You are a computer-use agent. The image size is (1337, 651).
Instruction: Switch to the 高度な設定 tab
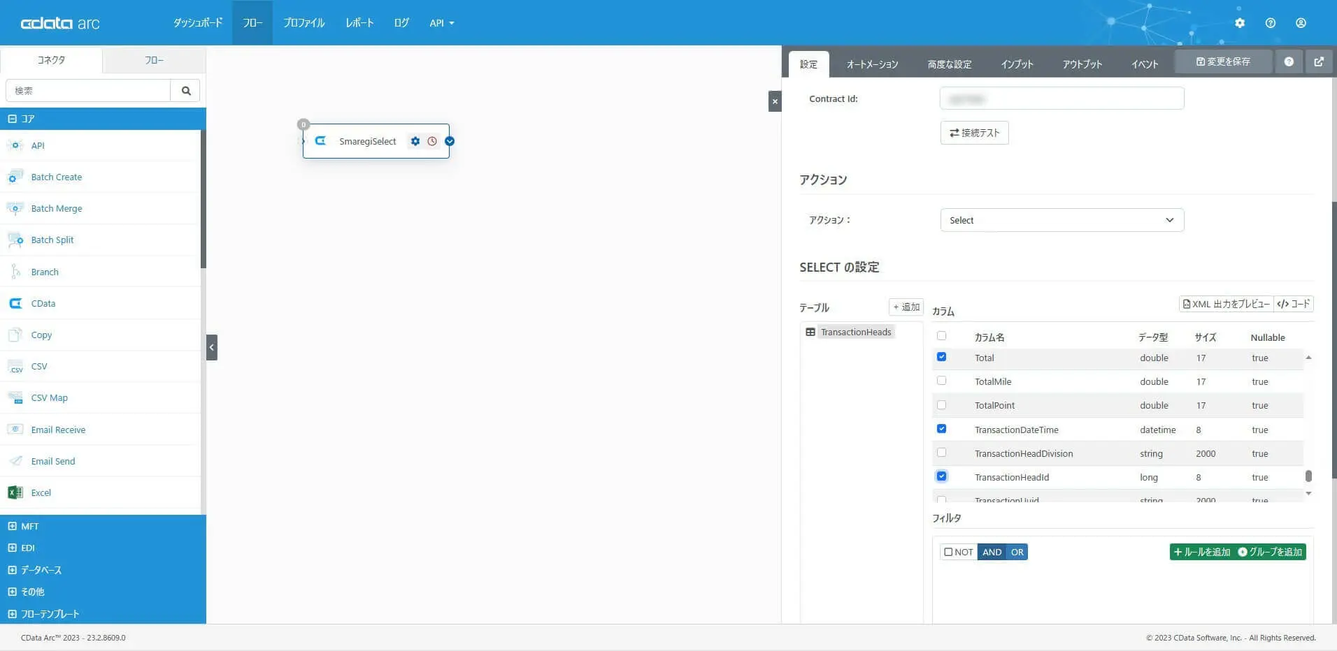tap(949, 64)
